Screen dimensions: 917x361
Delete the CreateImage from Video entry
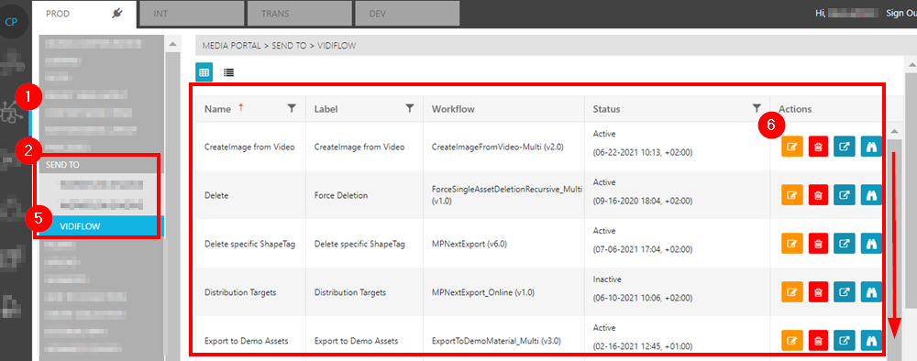819,147
